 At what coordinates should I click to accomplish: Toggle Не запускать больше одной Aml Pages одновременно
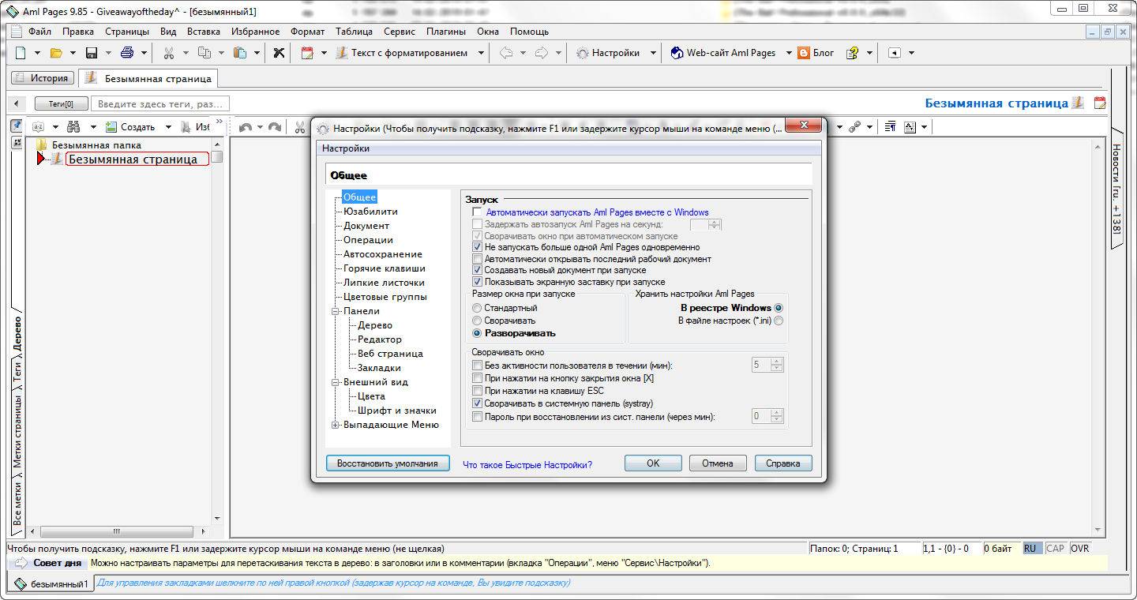[477, 247]
